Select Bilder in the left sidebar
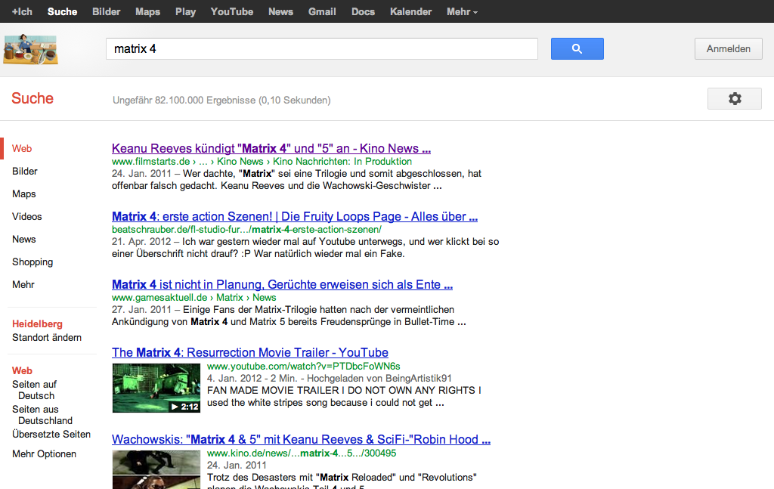774x489 pixels. point(25,172)
